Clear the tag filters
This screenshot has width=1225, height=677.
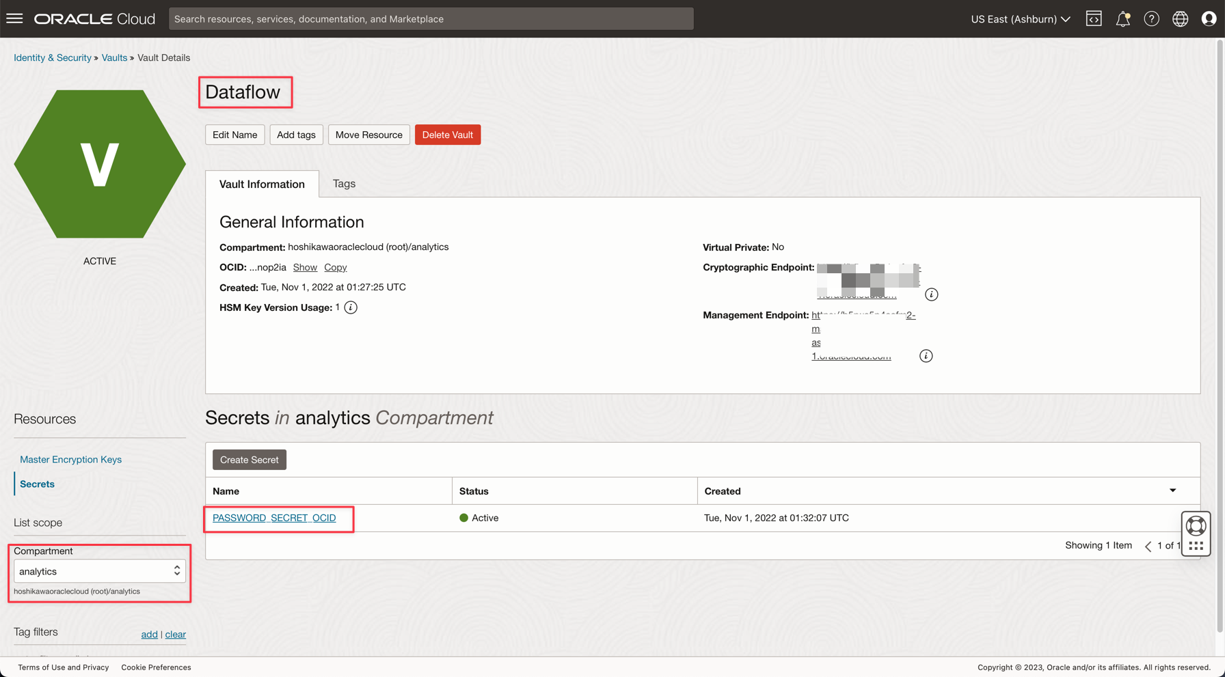coord(175,634)
